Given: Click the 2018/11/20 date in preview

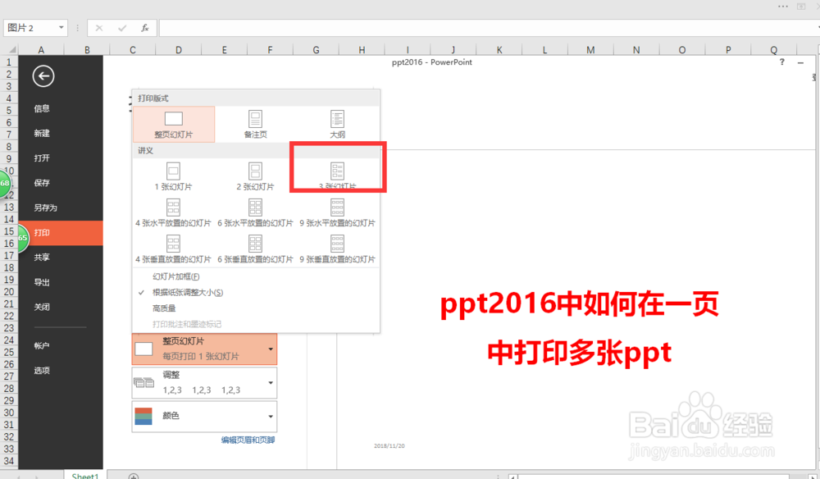Looking at the screenshot, I should 389,446.
